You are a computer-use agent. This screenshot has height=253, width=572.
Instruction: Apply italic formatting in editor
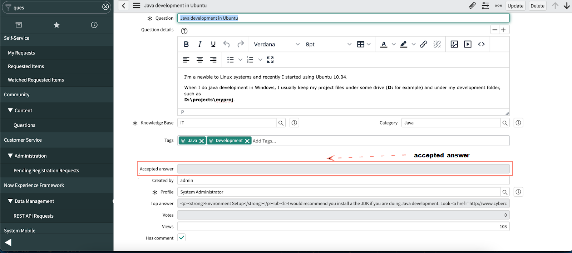pyautogui.click(x=200, y=44)
